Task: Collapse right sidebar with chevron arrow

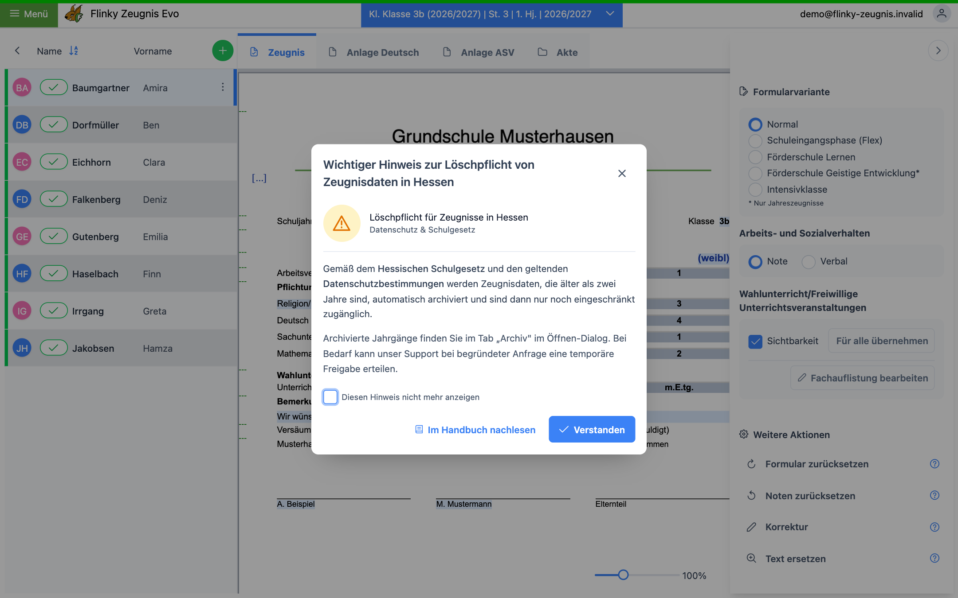Action: click(x=938, y=50)
